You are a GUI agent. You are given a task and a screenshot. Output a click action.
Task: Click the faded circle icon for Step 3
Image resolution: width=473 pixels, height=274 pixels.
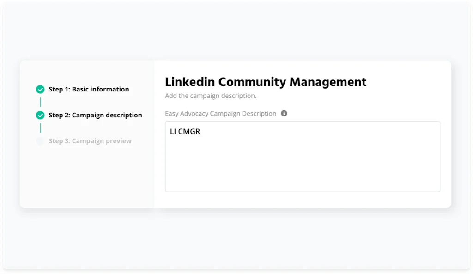coord(40,141)
